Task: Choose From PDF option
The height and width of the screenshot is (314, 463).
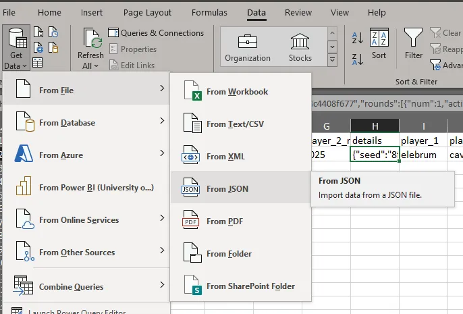Action: (x=241, y=220)
